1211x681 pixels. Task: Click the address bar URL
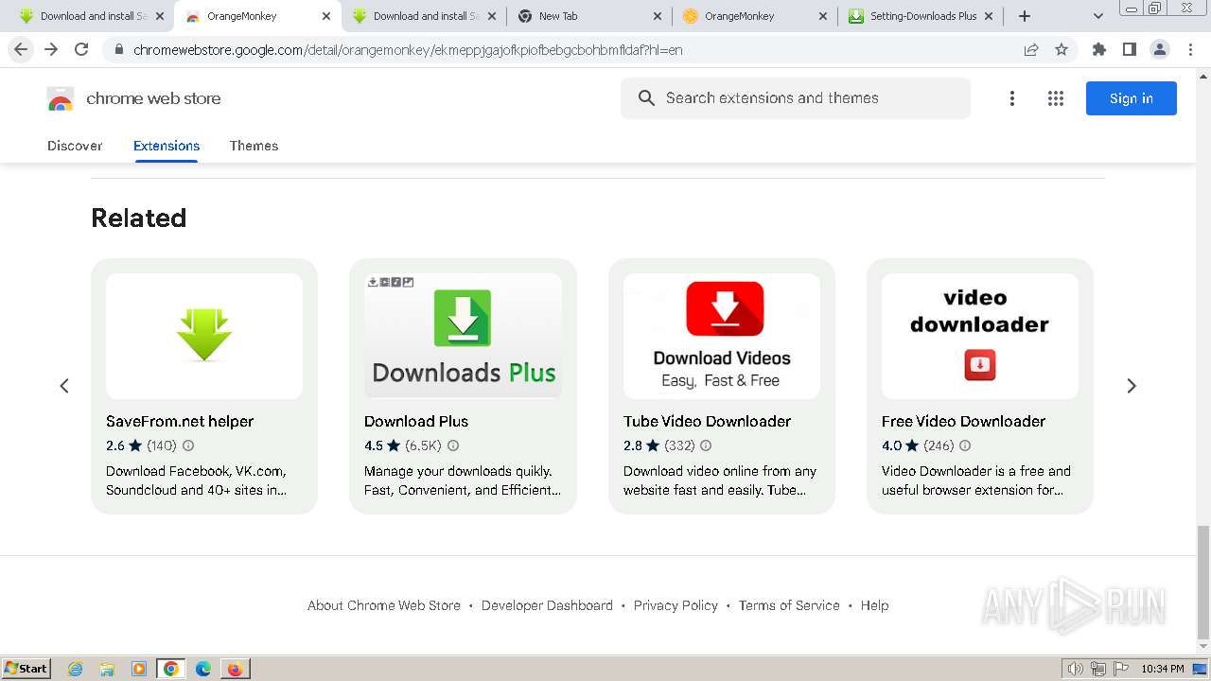click(408, 49)
